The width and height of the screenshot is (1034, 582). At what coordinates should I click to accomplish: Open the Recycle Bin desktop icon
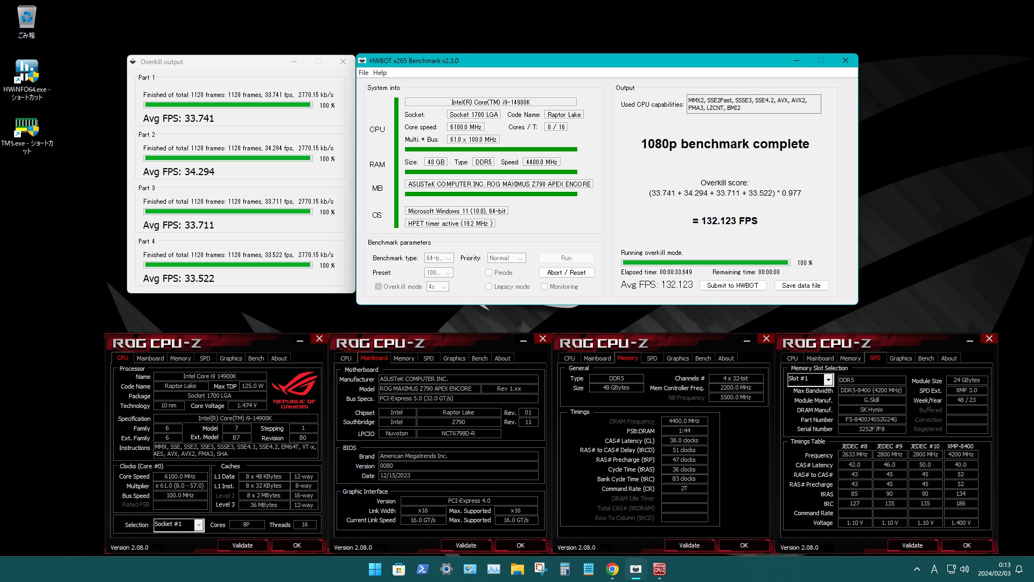pyautogui.click(x=26, y=23)
